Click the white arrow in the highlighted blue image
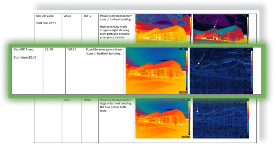This screenshot has width=274, height=146. coord(201,59)
